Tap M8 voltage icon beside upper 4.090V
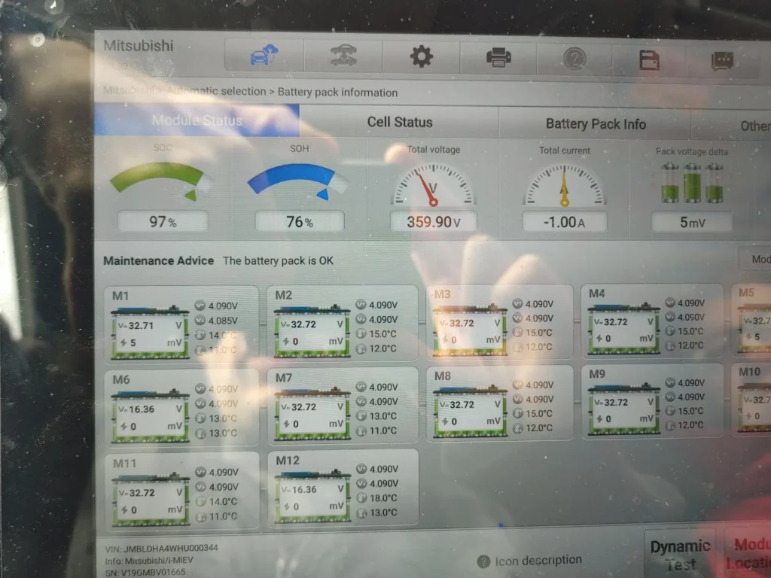This screenshot has width=771, height=578. [x=518, y=385]
